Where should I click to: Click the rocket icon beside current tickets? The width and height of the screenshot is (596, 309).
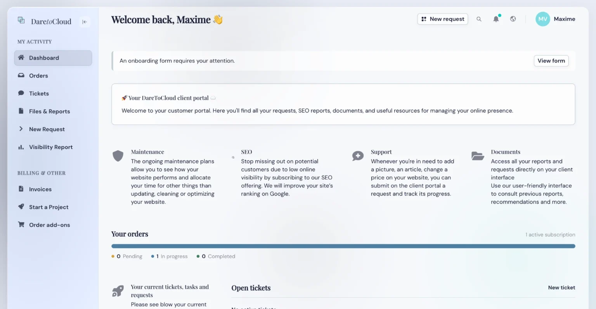[118, 291]
